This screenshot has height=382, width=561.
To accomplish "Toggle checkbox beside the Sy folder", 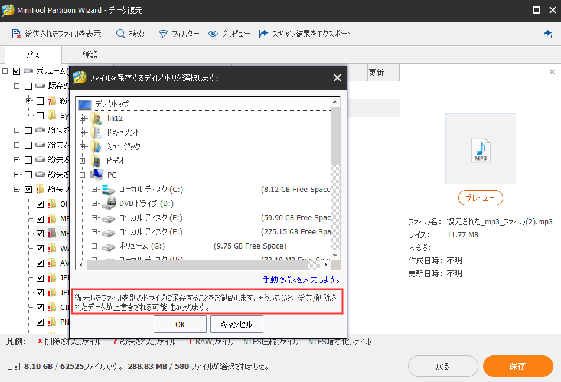I will 40,116.
